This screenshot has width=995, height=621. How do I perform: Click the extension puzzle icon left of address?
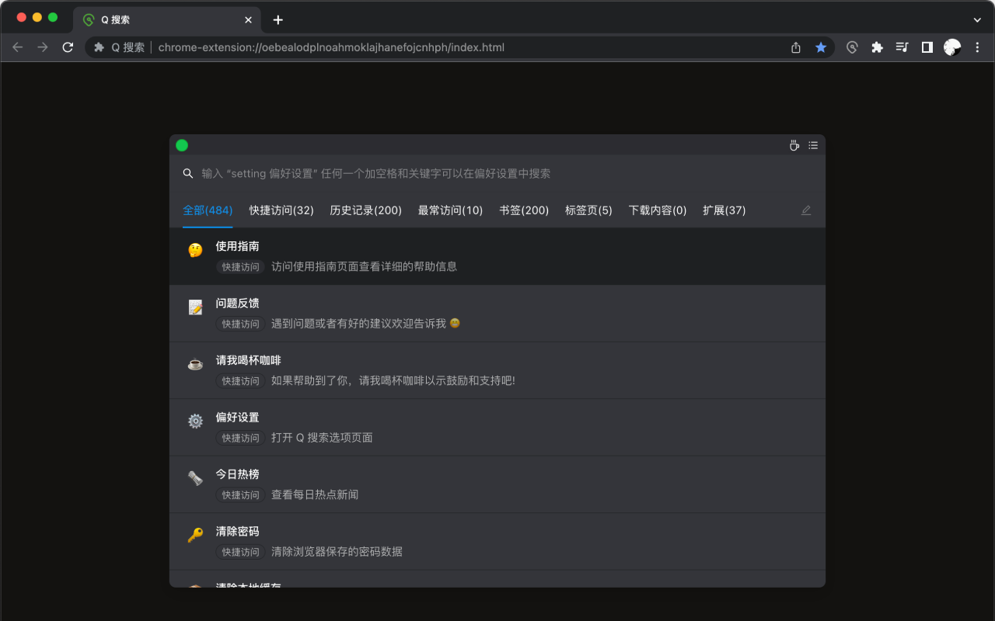click(x=99, y=47)
